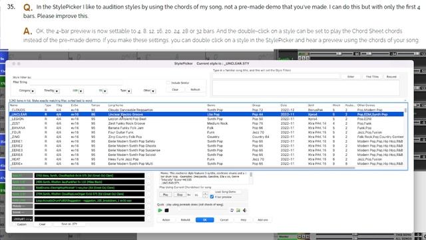Sort list by Tempo column header
This screenshot has width=426, height=240.
[x=95, y=105]
